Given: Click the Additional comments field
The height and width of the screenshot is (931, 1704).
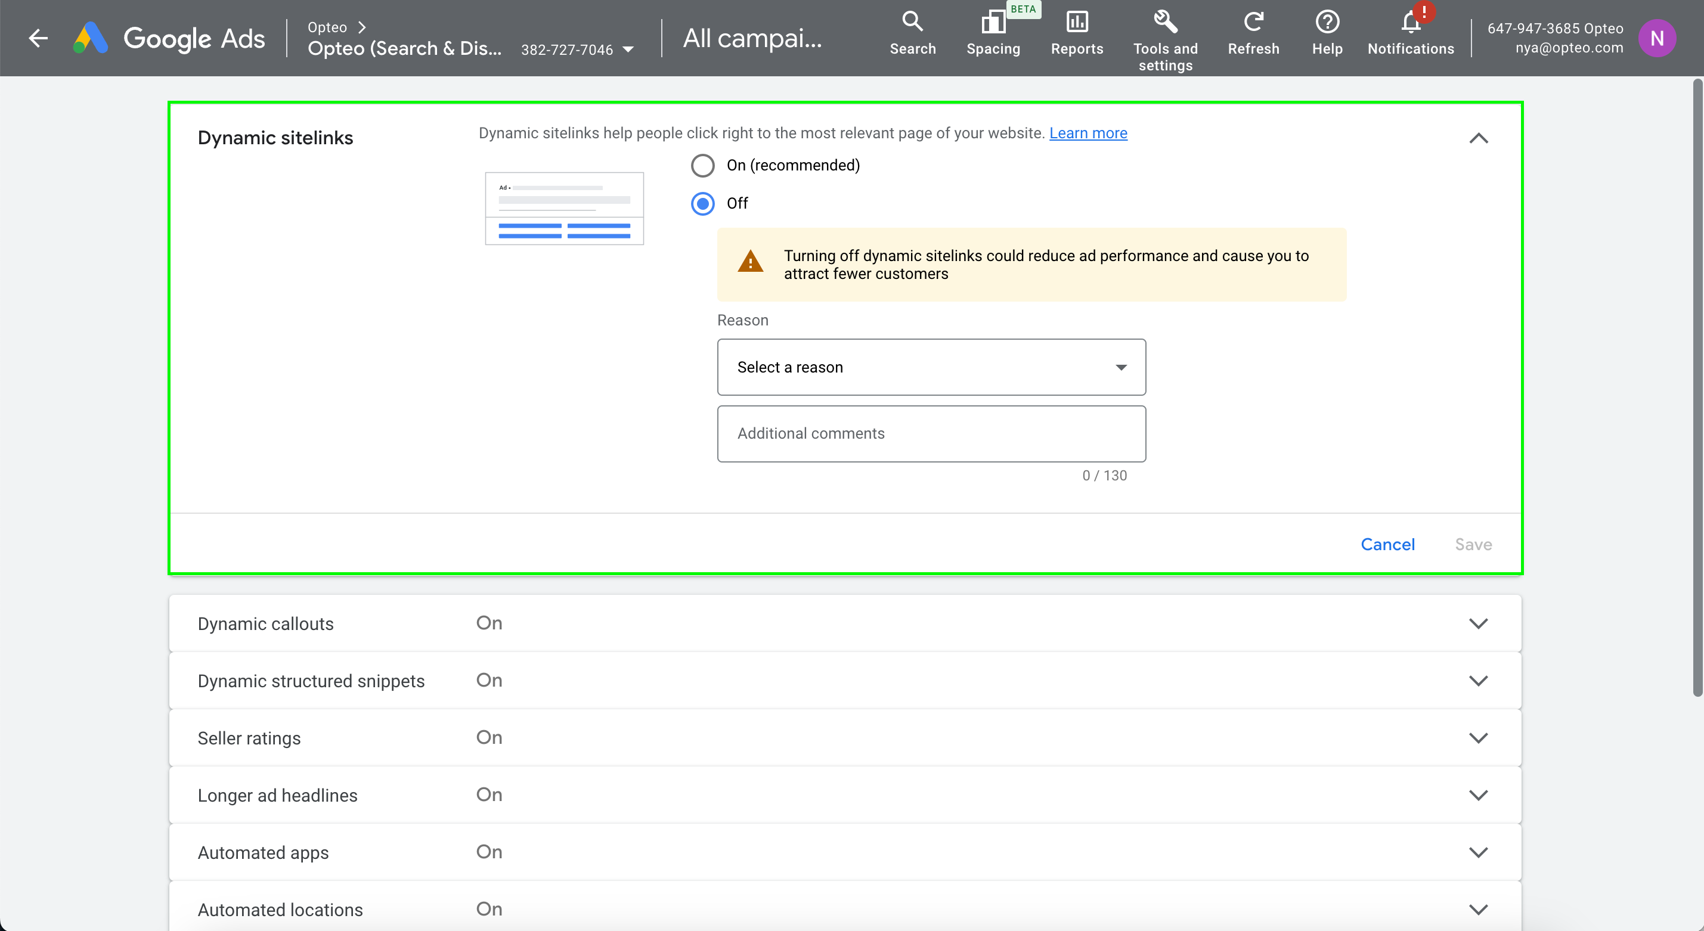Looking at the screenshot, I should point(931,434).
